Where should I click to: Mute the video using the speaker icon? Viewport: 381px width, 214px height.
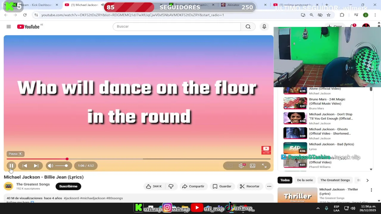click(51, 166)
